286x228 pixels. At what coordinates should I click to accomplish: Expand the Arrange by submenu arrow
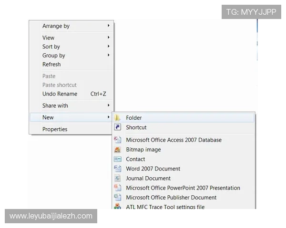click(109, 26)
